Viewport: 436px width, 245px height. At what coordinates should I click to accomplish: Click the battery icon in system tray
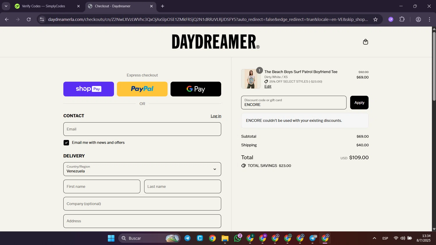(x=410, y=238)
